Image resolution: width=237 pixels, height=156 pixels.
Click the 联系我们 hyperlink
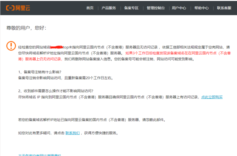point(73,133)
